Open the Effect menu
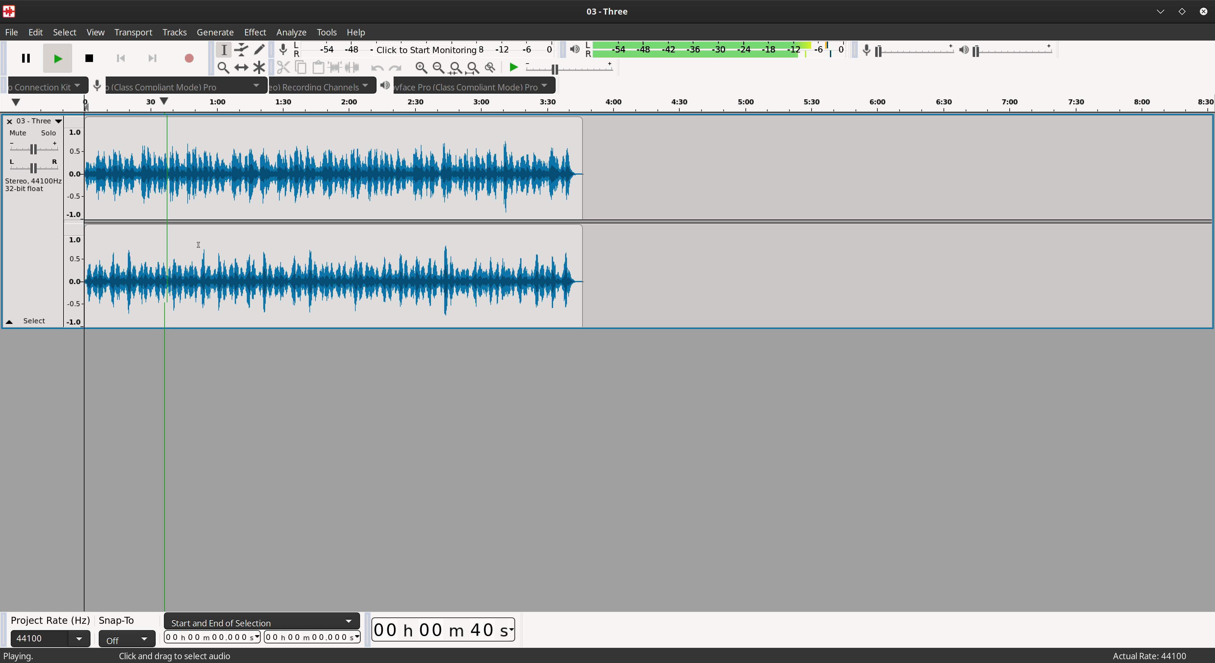 pyautogui.click(x=255, y=32)
